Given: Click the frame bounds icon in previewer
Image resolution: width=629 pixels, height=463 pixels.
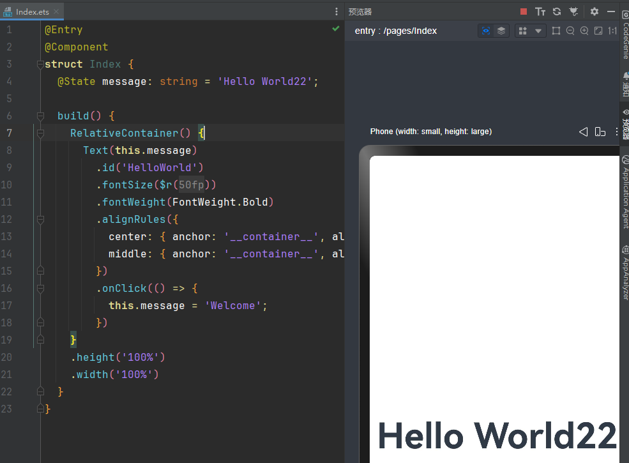Looking at the screenshot, I should pos(556,31).
